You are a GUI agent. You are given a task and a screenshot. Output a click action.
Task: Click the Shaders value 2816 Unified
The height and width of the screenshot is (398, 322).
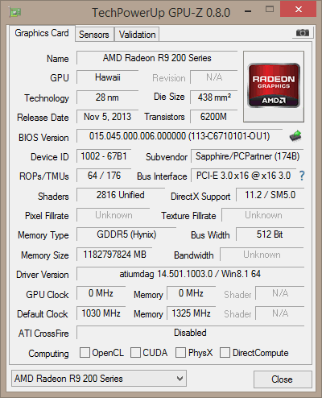(x=121, y=195)
